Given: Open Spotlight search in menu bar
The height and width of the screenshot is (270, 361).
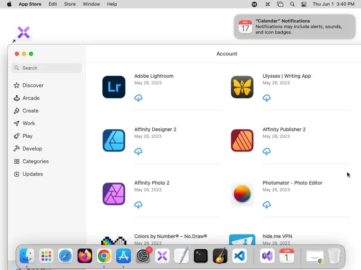Looking at the screenshot, I should [292, 4].
